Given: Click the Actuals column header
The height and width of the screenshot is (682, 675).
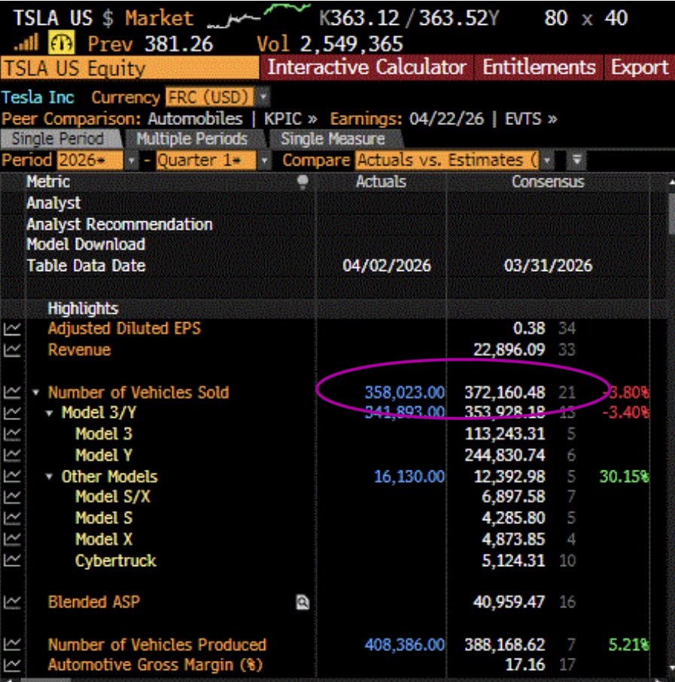Looking at the screenshot, I should [x=381, y=182].
